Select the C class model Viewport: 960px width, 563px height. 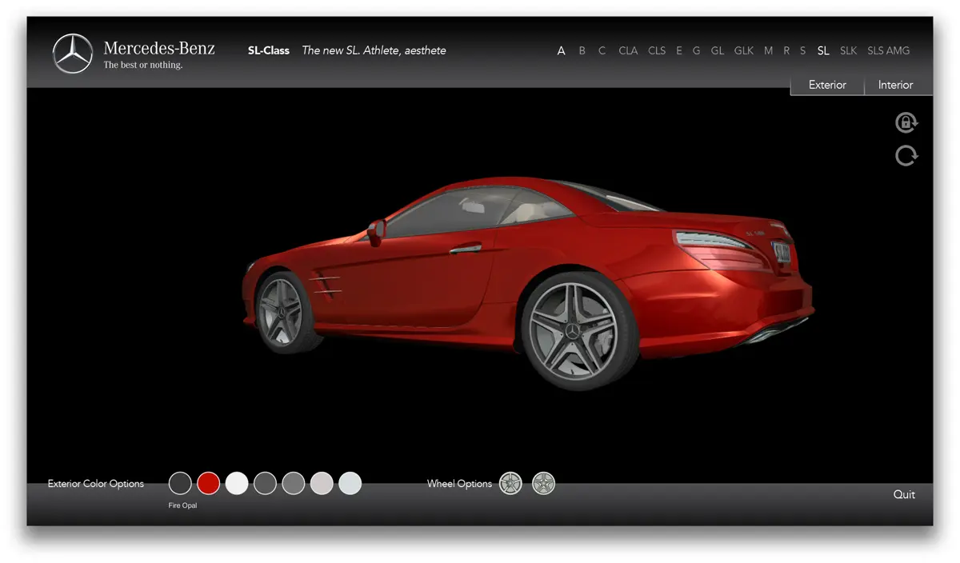(x=602, y=50)
